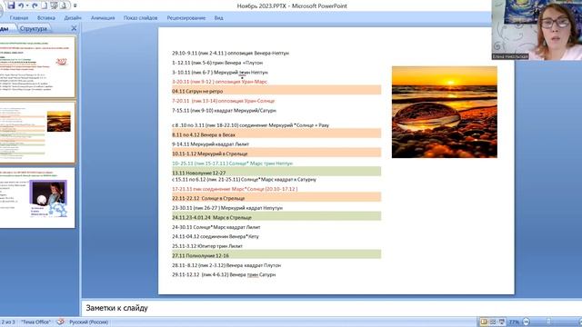This screenshot has width=582, height=327.
Task: Create a new presentation via toolbar icon
Action: pos(44,5)
